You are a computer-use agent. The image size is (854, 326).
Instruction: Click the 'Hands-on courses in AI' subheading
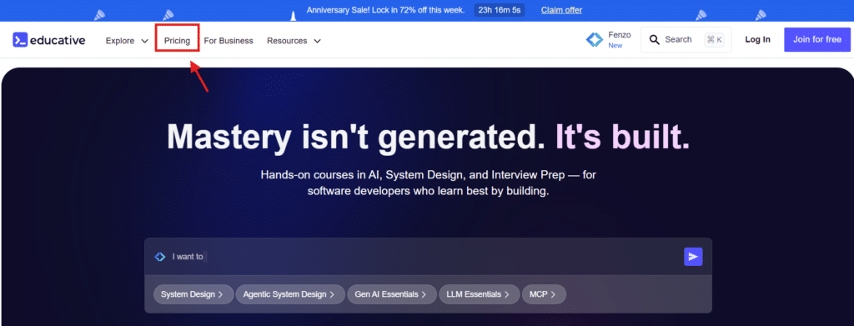coord(428,183)
